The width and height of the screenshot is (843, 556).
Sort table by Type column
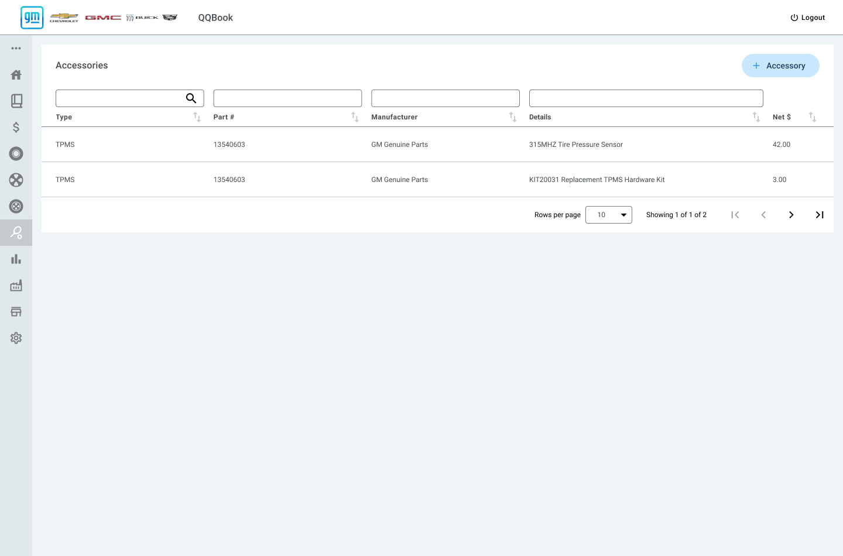coord(197,117)
